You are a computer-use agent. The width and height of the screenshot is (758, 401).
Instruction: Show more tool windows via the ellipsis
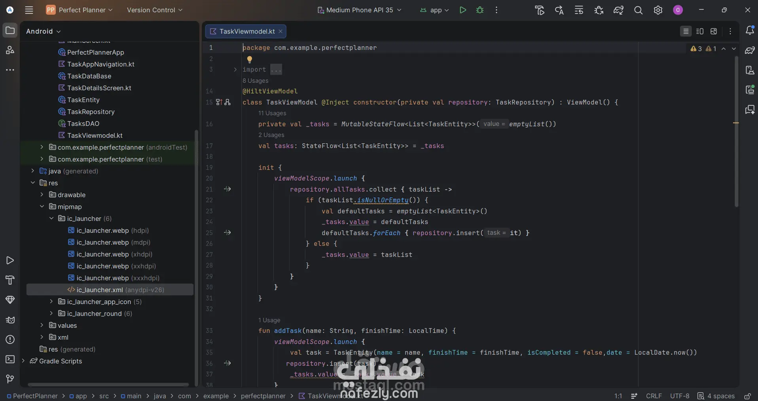tap(10, 70)
